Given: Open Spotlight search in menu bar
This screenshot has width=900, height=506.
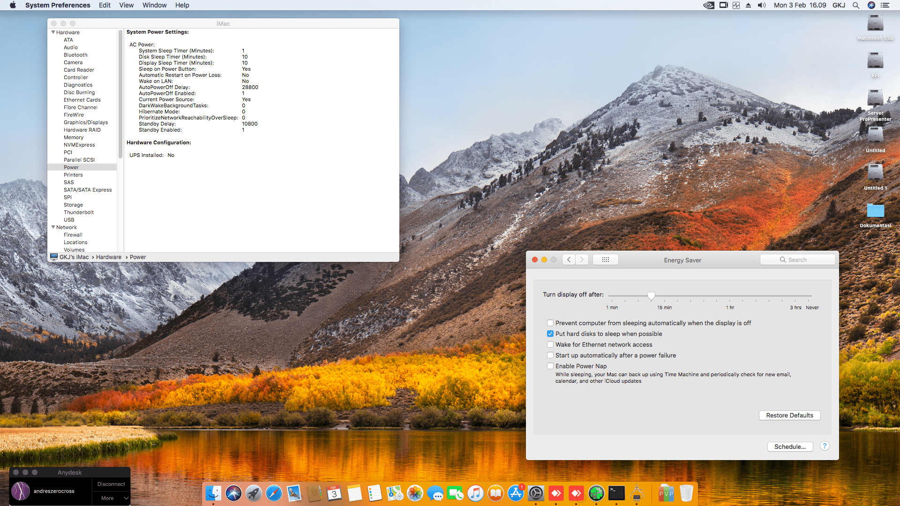Looking at the screenshot, I should (x=856, y=5).
